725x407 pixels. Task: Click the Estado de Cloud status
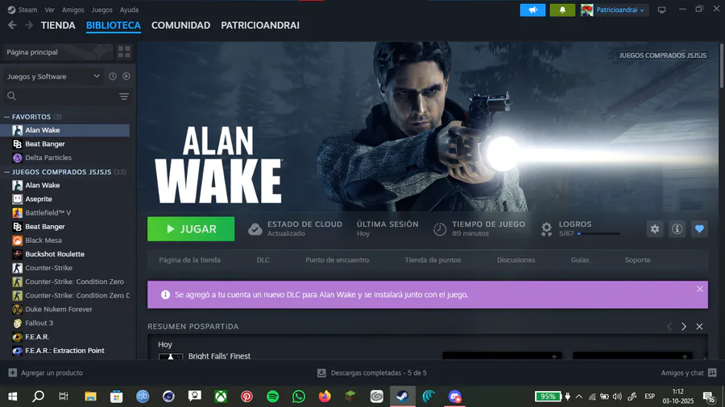(296, 228)
